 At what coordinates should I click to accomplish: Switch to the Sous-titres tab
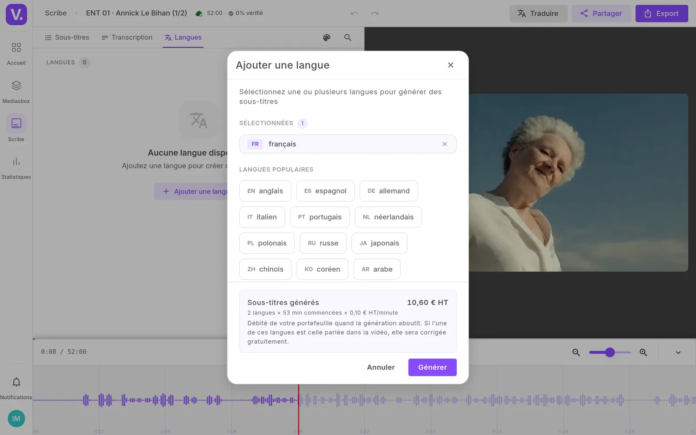(x=67, y=37)
